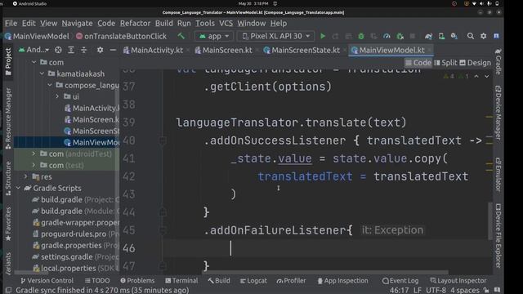
Task: Toggle the Resource Manager side panel
Action: click(8, 118)
